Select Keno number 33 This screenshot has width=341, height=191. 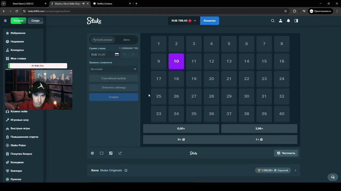159,114
